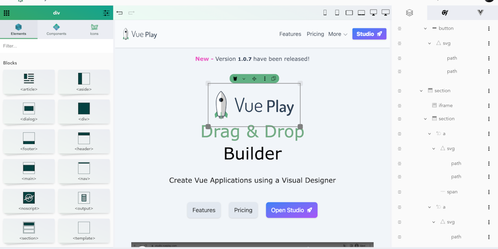
Task: Open the Pricing link in preview navbar
Action: click(x=315, y=34)
